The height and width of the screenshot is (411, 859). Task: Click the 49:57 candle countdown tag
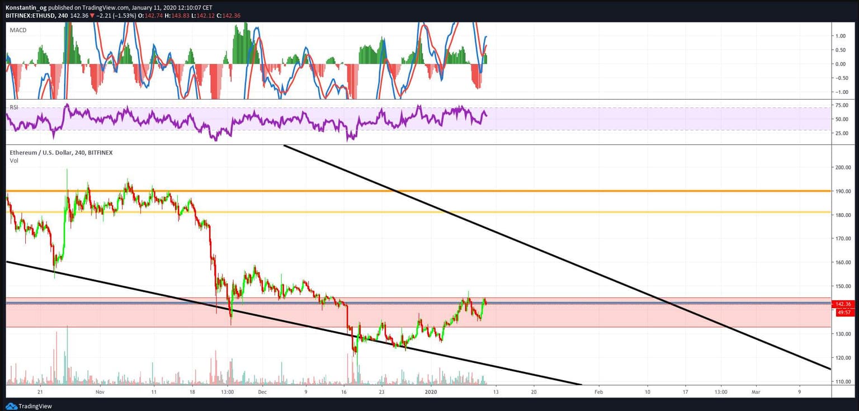(843, 313)
